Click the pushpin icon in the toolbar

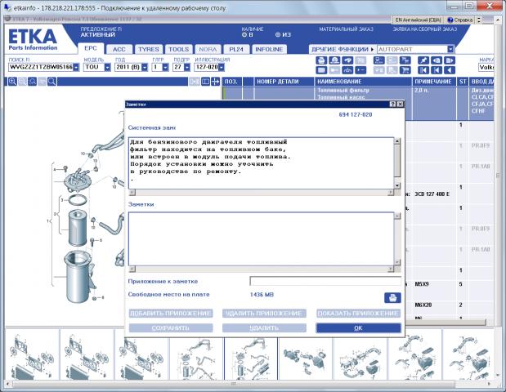[x=423, y=60]
